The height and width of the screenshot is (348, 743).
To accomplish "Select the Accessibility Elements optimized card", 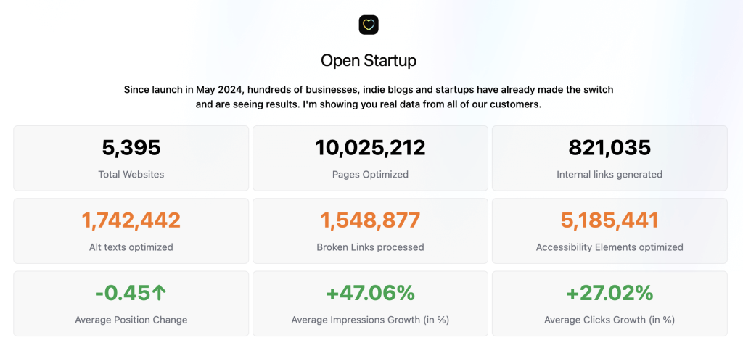I will [x=609, y=231].
